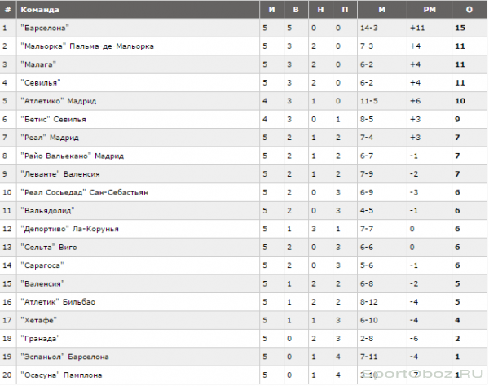This screenshot has height=386, width=489.
Task: Click the "РМ" goal difference header
Action: pos(430,10)
